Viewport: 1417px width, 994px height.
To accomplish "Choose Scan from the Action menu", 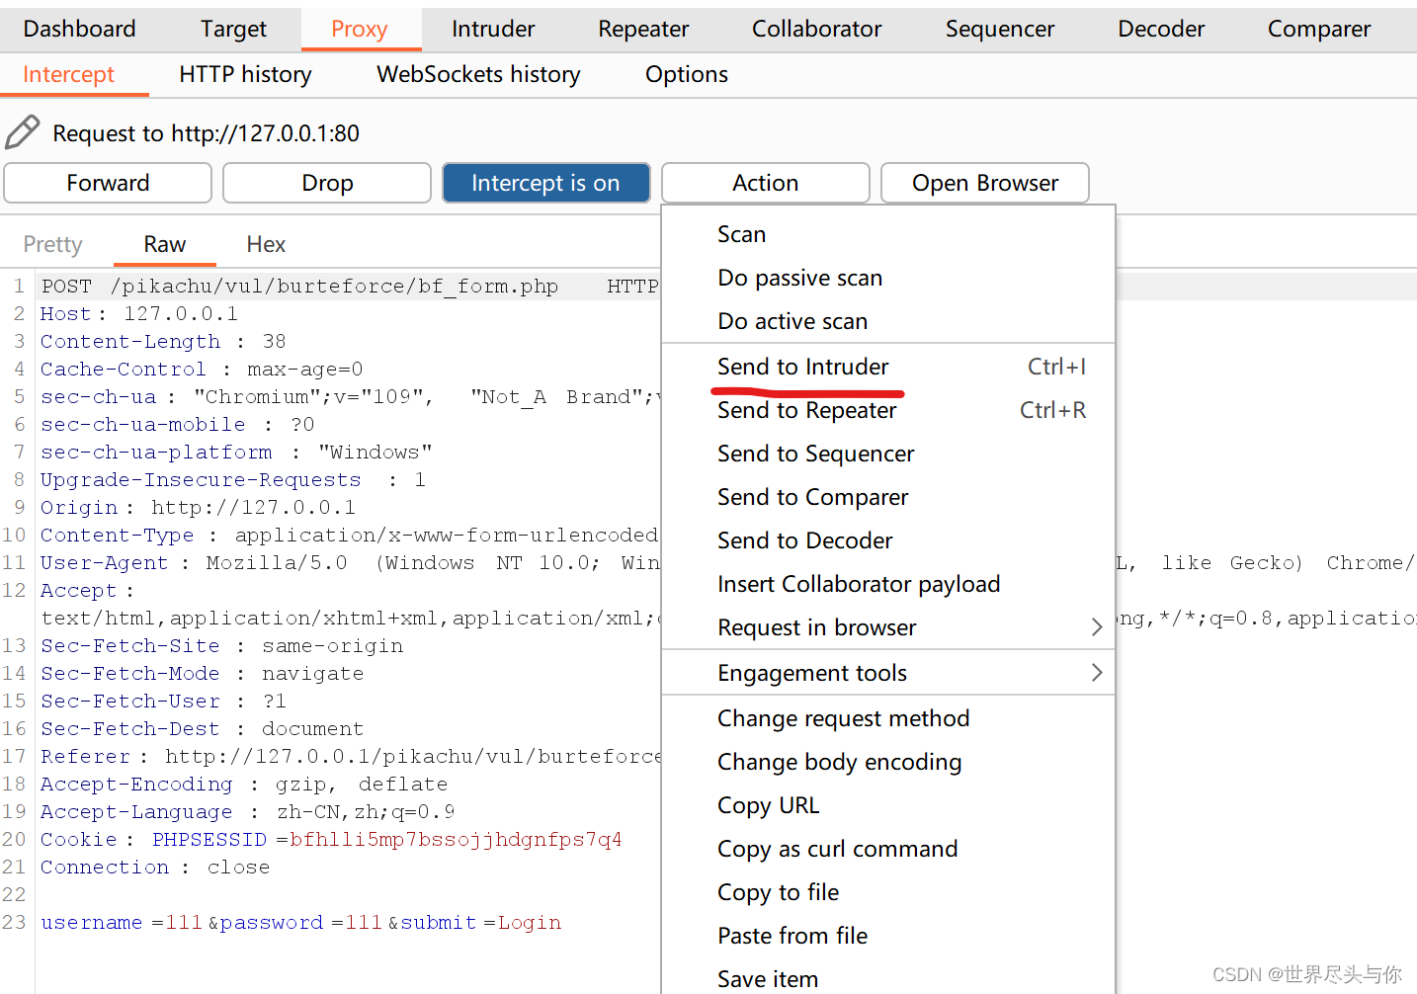I will pos(888,234).
